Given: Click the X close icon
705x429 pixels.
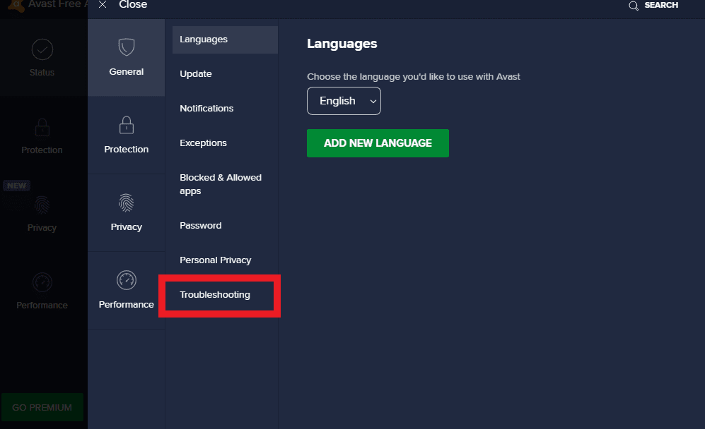Looking at the screenshot, I should point(103,4).
